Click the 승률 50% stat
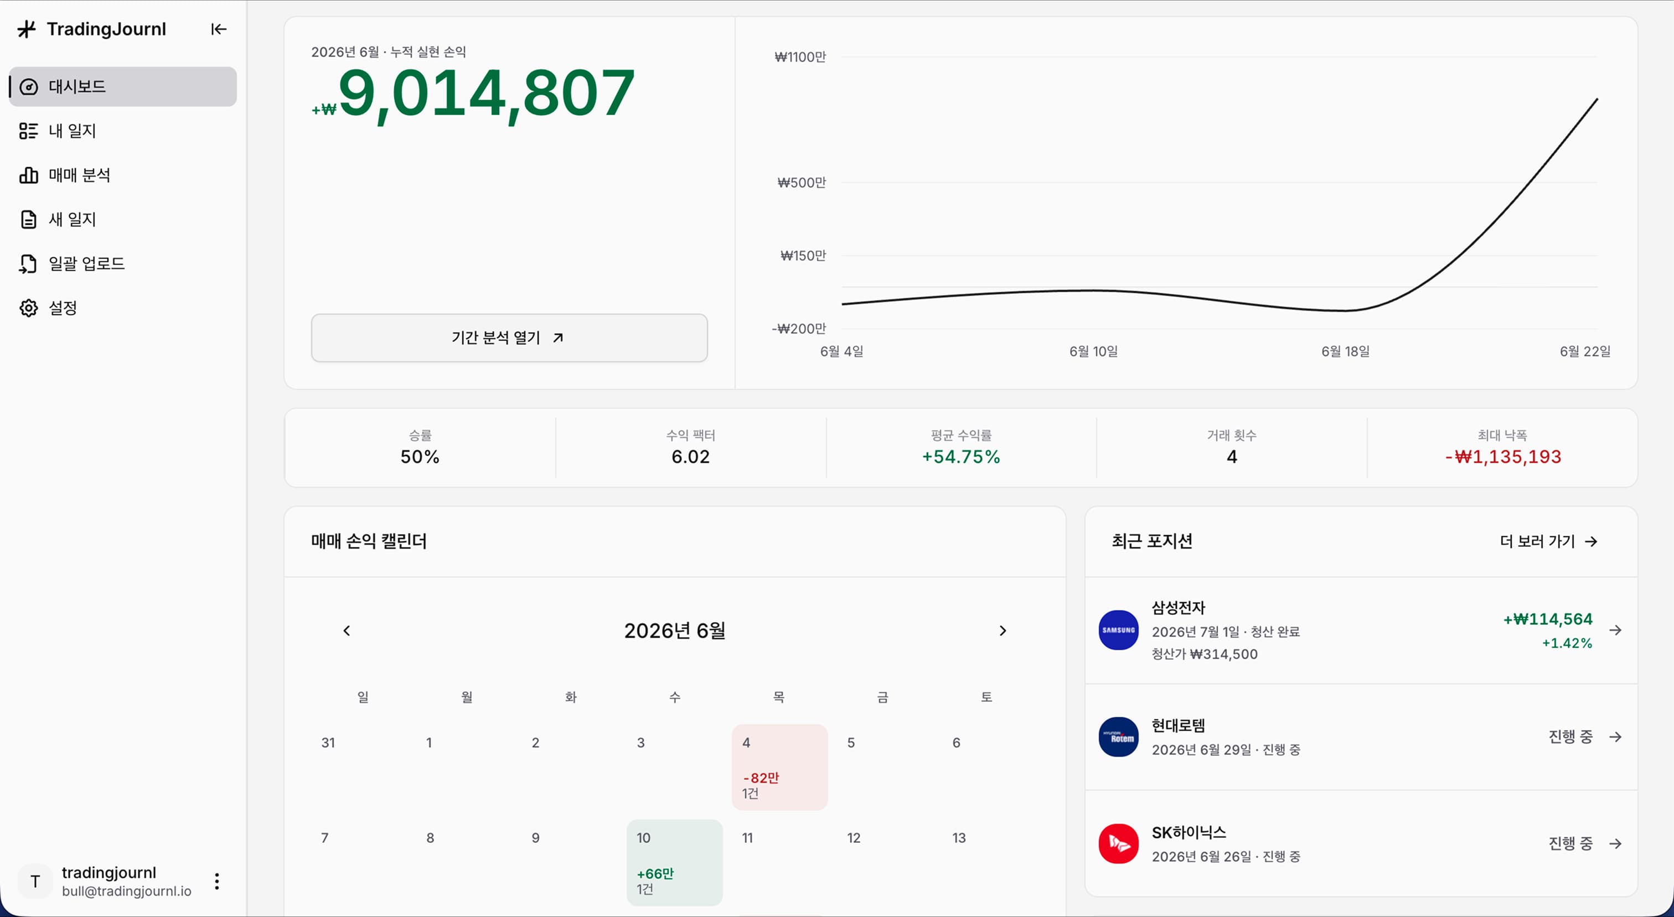The image size is (1674, 917). 420,448
